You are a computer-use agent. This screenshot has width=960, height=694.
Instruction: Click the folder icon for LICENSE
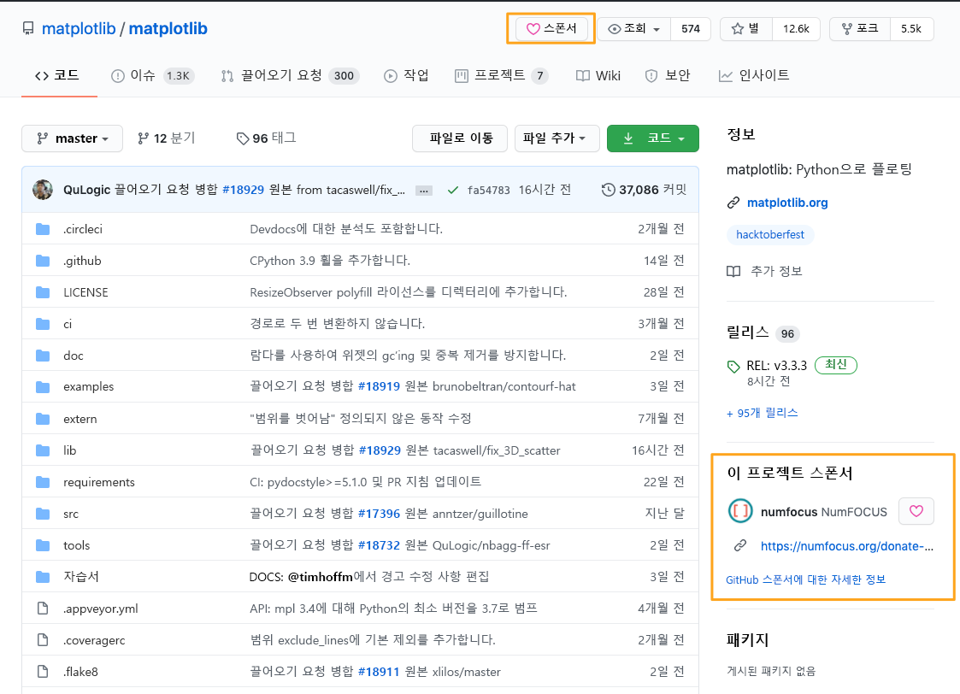click(x=43, y=292)
